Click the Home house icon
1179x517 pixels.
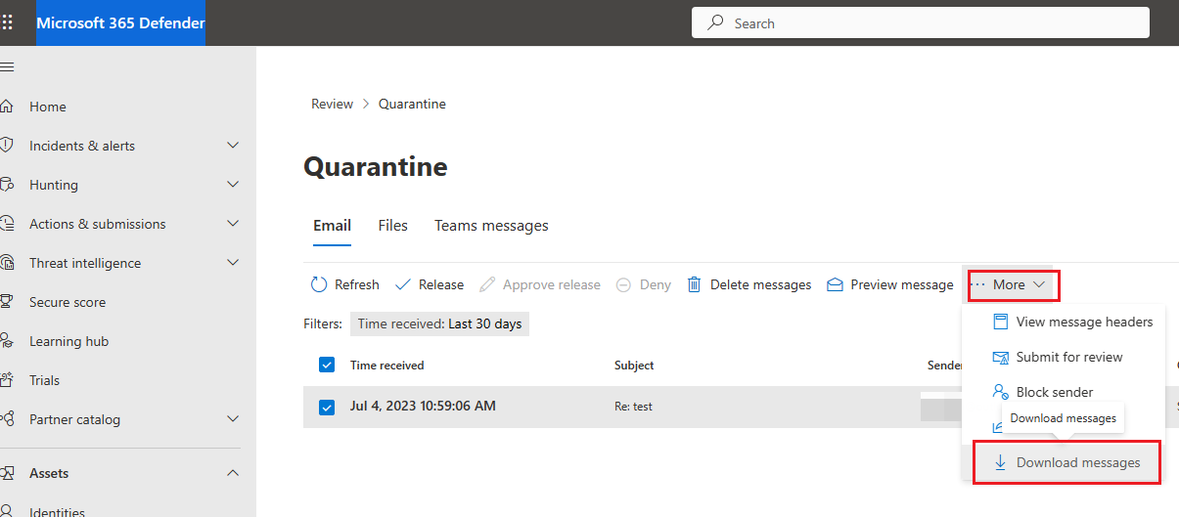7,107
